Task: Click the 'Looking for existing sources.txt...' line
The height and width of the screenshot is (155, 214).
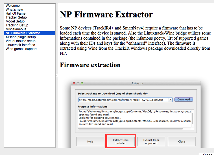Action: [x=100, y=118]
